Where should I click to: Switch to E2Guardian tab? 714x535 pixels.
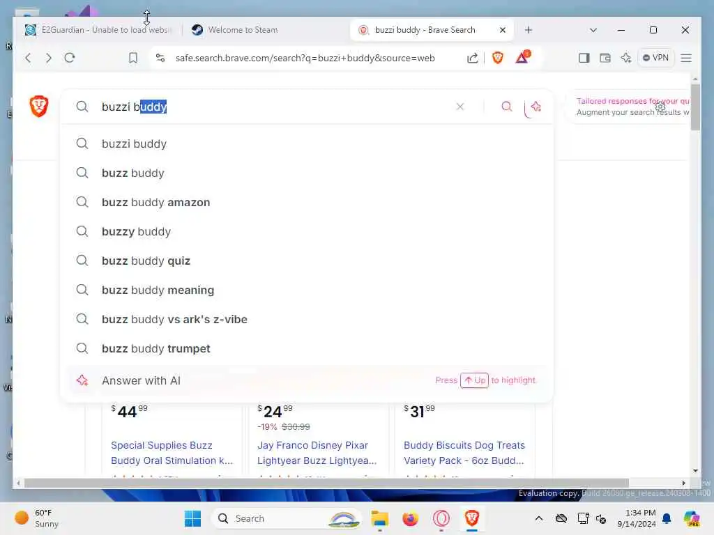click(x=98, y=30)
